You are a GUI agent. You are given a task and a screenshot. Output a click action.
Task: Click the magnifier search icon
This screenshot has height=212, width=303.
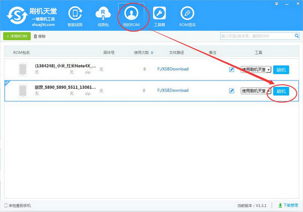click(x=297, y=36)
